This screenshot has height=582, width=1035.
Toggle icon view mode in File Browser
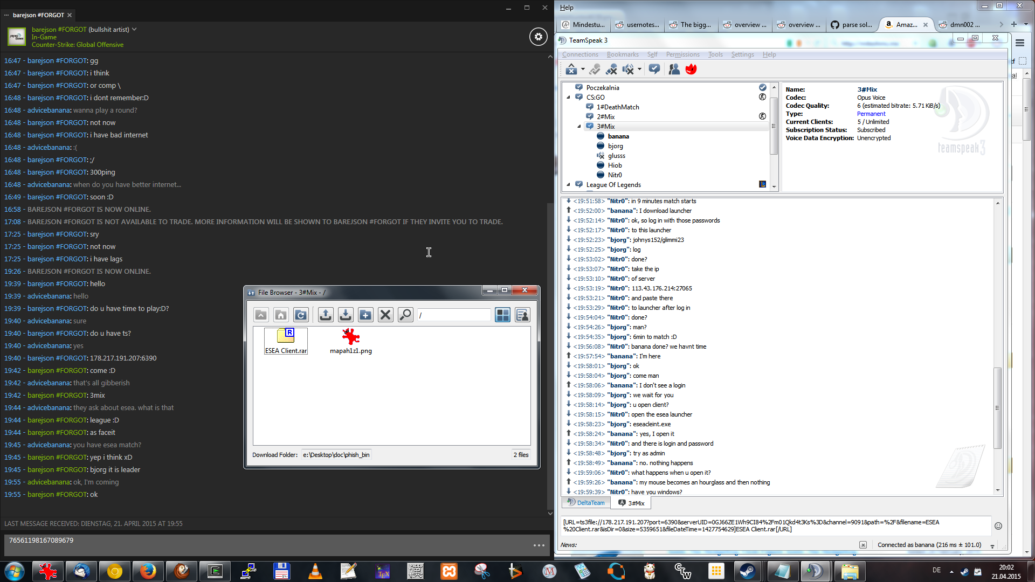click(502, 315)
